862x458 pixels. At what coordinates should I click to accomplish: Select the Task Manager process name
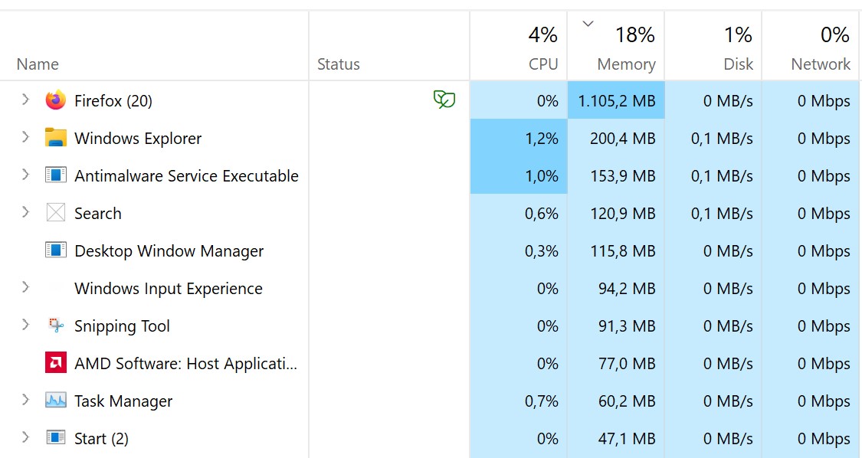pyautogui.click(x=123, y=401)
